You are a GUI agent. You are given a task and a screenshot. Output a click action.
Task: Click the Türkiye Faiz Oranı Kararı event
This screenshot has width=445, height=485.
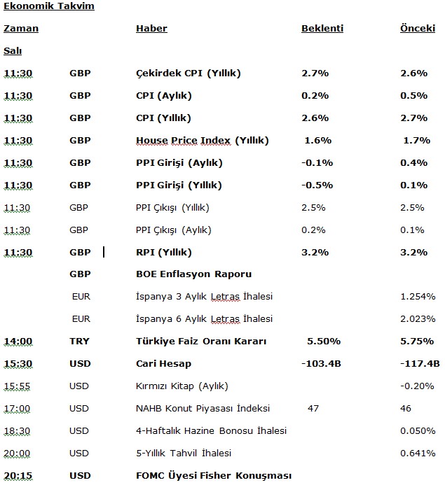(203, 342)
